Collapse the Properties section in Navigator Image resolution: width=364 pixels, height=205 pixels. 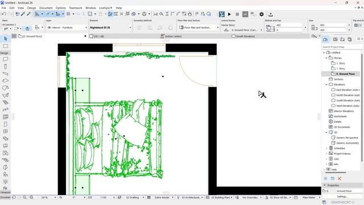click(325, 185)
